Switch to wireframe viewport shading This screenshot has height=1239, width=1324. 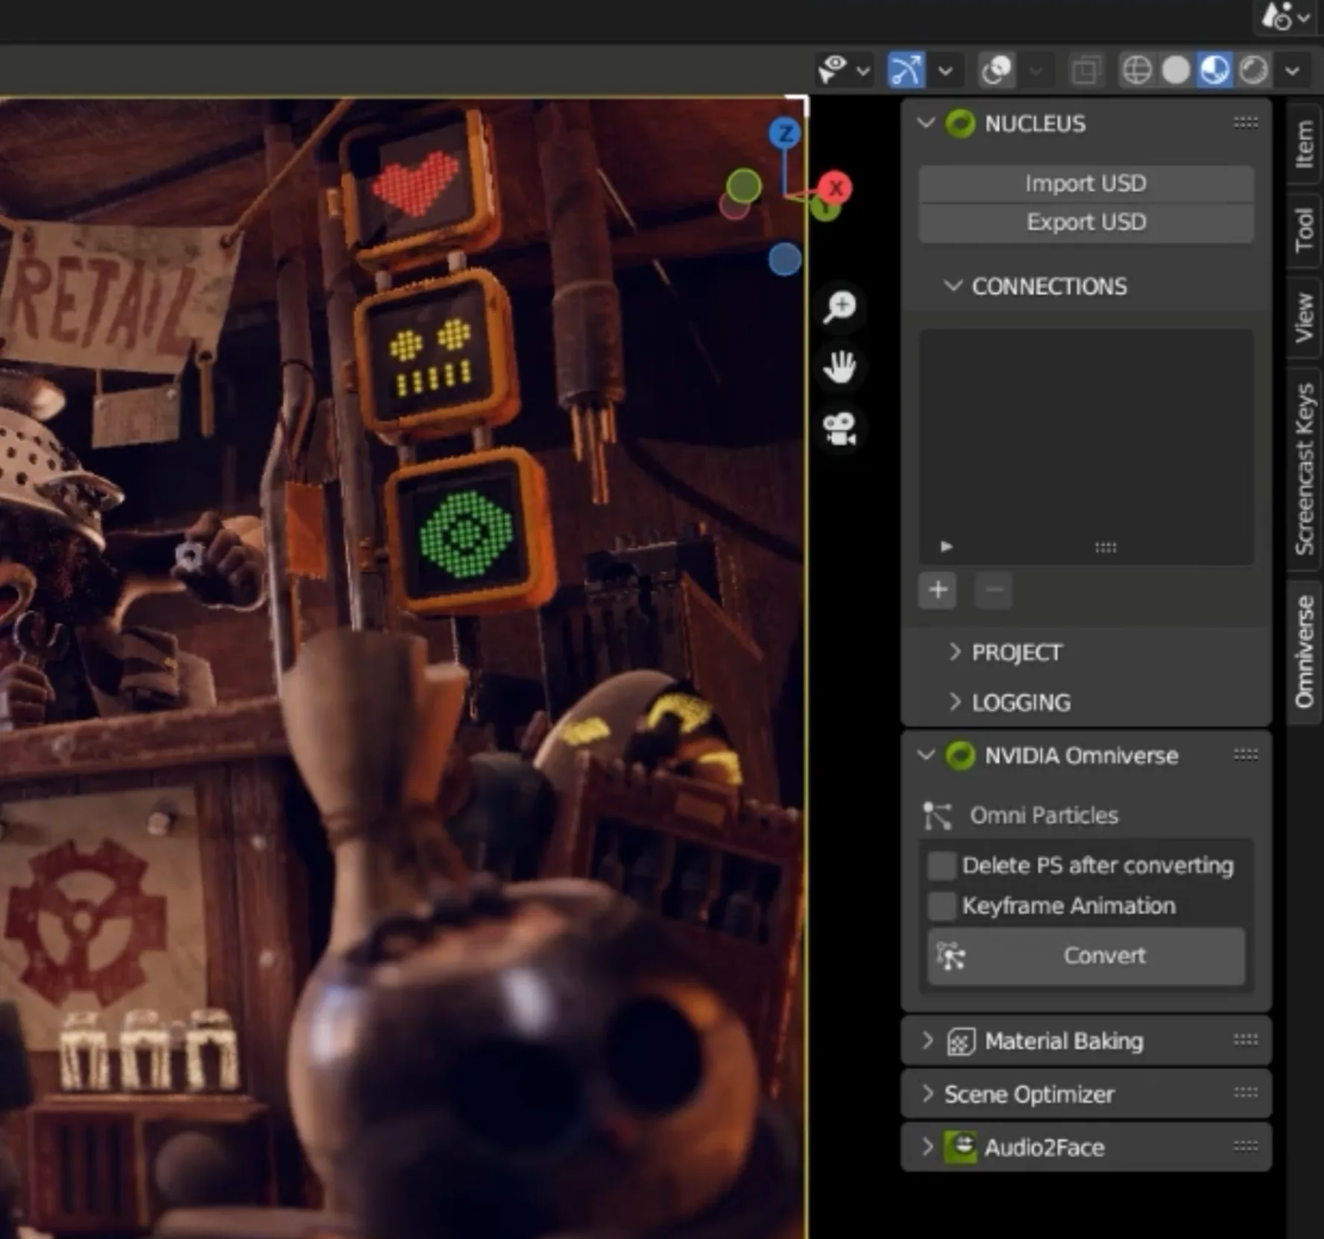[1137, 70]
